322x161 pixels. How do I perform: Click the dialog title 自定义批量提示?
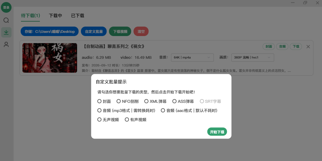pyautogui.click(x=111, y=82)
